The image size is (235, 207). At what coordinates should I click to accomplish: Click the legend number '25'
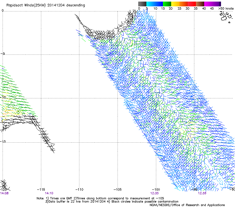(179, 8)
